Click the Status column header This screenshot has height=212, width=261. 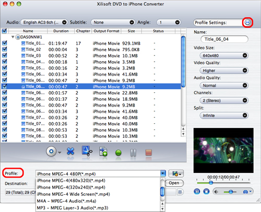[158, 31]
